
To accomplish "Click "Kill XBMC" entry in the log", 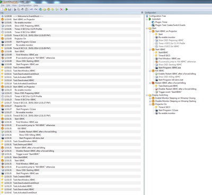I will coord(22,128).
